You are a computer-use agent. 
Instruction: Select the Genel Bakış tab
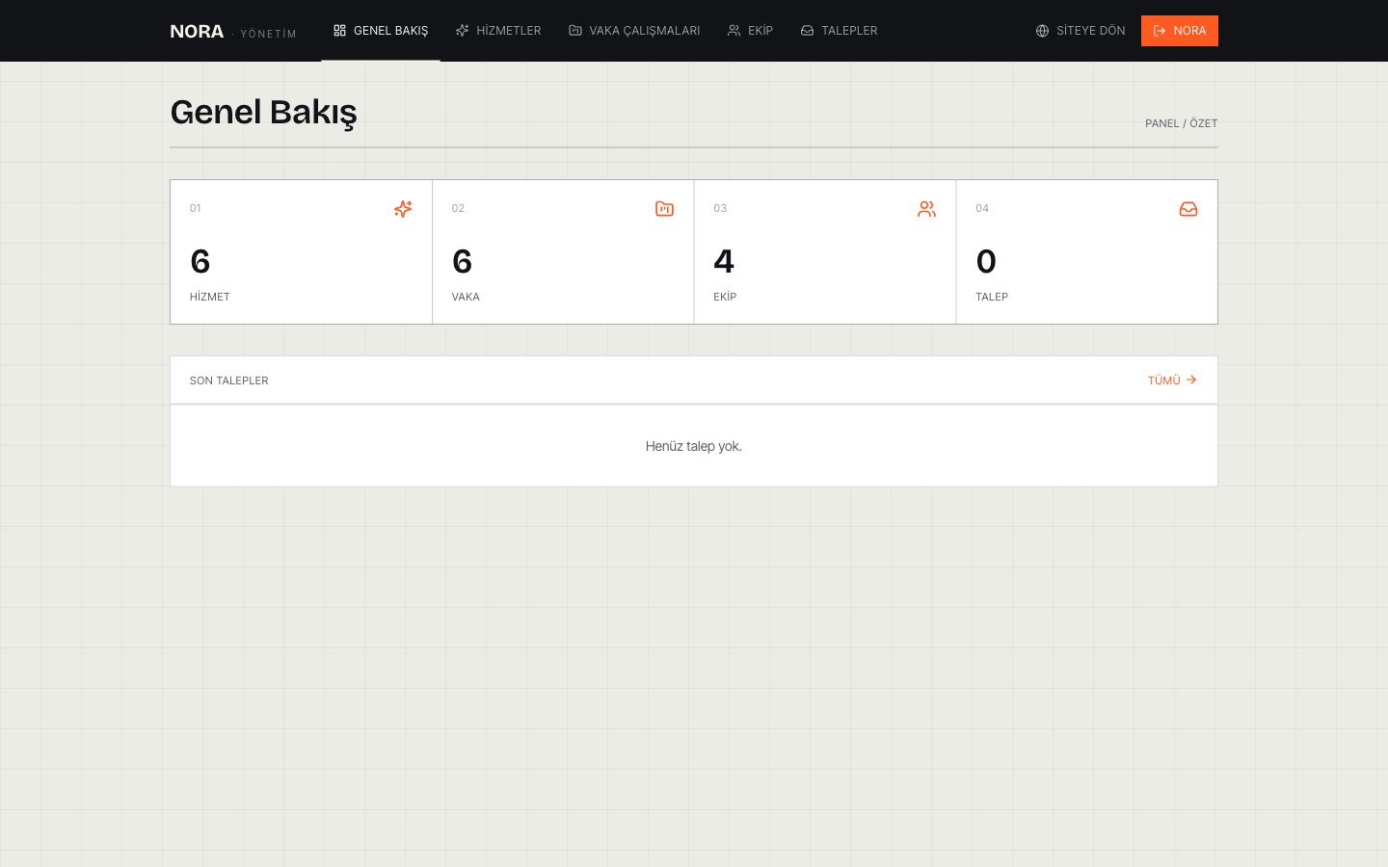point(381,31)
